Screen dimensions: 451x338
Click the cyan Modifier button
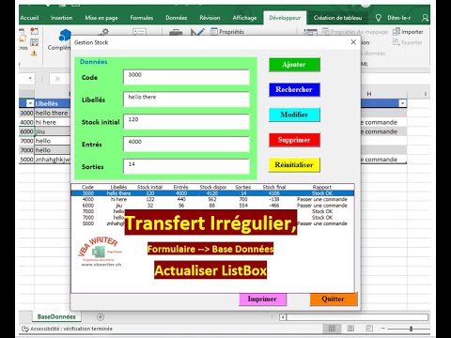294,115
